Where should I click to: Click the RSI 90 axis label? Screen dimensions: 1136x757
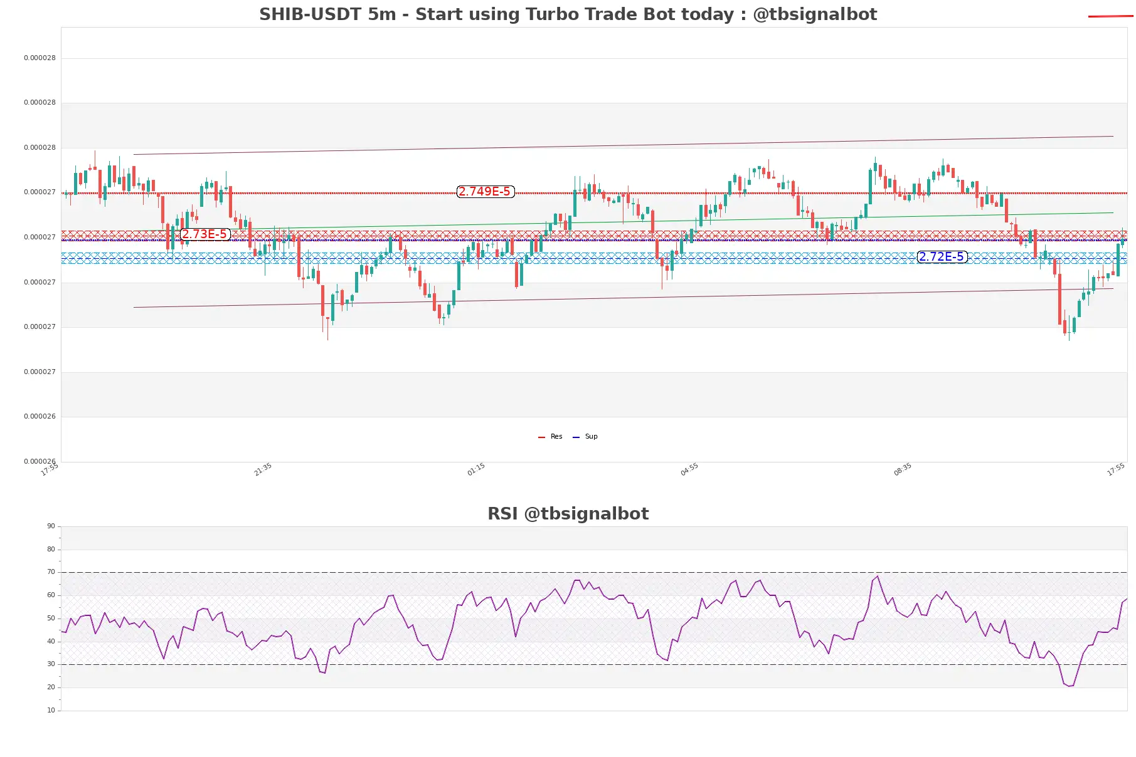[51, 526]
